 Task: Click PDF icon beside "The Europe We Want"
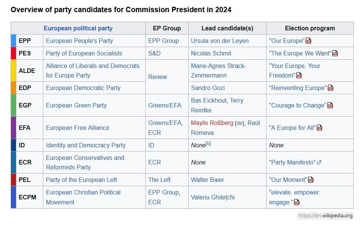click(335, 54)
